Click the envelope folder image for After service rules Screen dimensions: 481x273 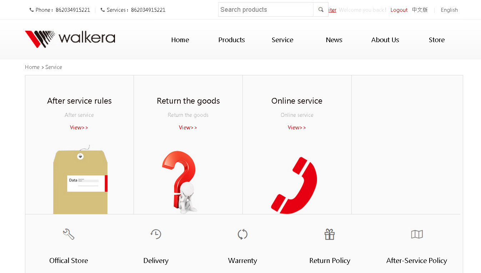pyautogui.click(x=80, y=179)
